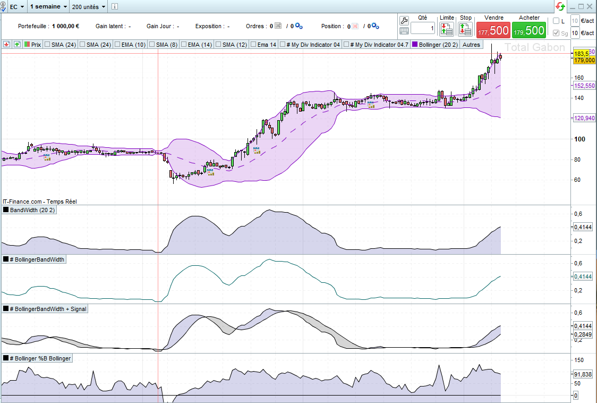
Task: Check the Ema 14 checkbox
Action: click(253, 45)
